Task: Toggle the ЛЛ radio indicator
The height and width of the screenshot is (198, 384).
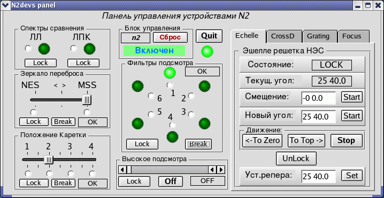Action: pos(28,49)
